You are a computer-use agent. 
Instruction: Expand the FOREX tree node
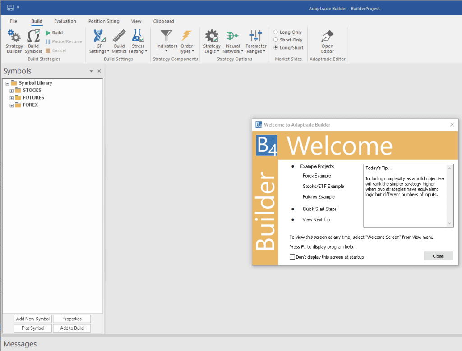click(12, 105)
